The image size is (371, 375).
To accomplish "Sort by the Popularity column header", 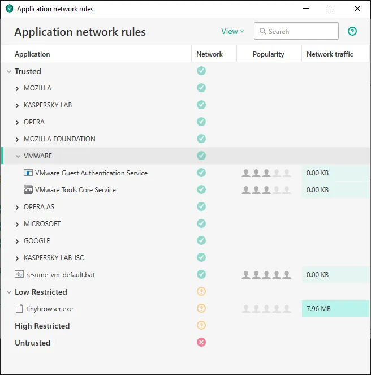I will coord(269,54).
